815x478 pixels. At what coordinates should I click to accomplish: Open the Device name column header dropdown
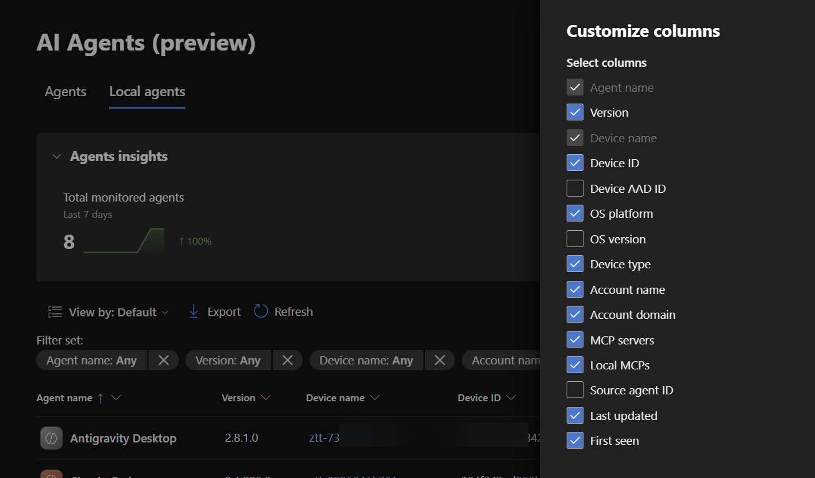375,398
